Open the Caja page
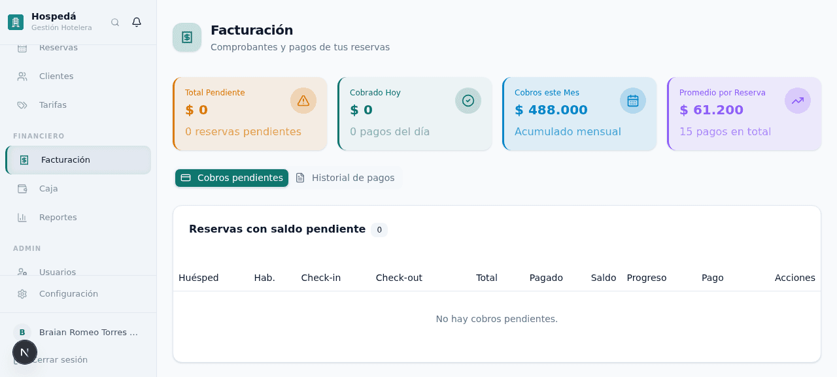The image size is (837, 377). click(x=78, y=189)
